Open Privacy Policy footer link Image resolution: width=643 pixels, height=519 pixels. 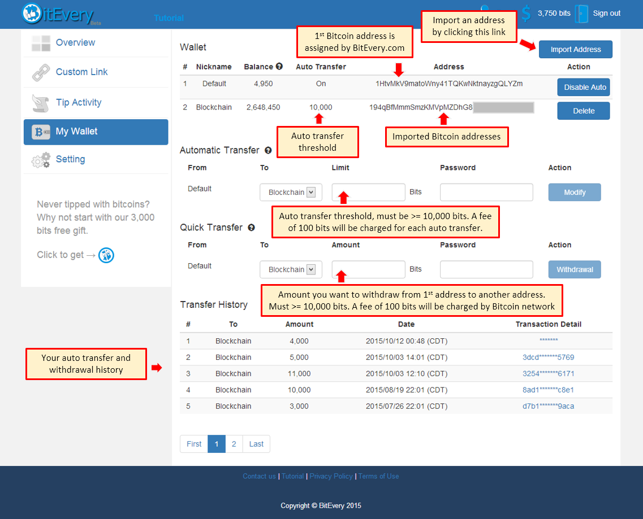331,477
